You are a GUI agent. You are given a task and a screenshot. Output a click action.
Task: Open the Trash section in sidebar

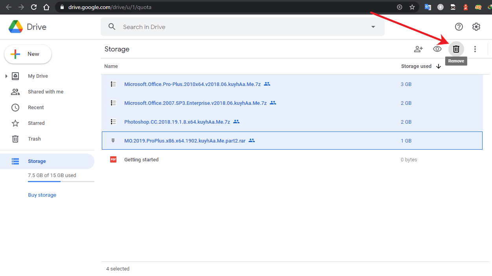point(34,139)
